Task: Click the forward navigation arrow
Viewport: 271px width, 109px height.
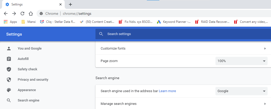Action: click(14, 13)
